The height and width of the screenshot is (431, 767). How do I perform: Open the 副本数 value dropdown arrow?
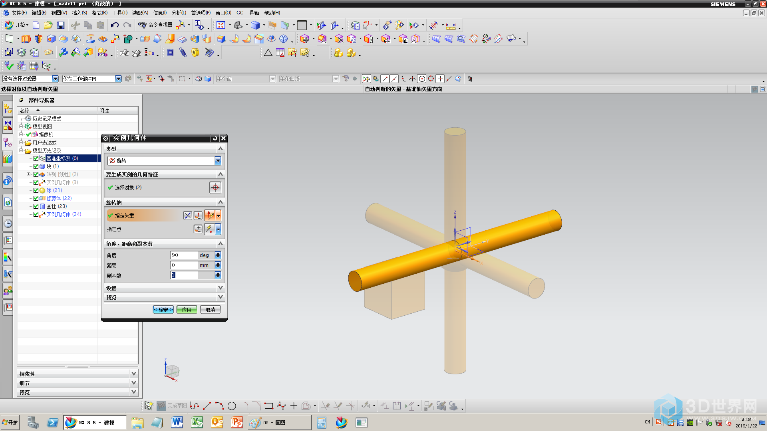[x=218, y=275]
